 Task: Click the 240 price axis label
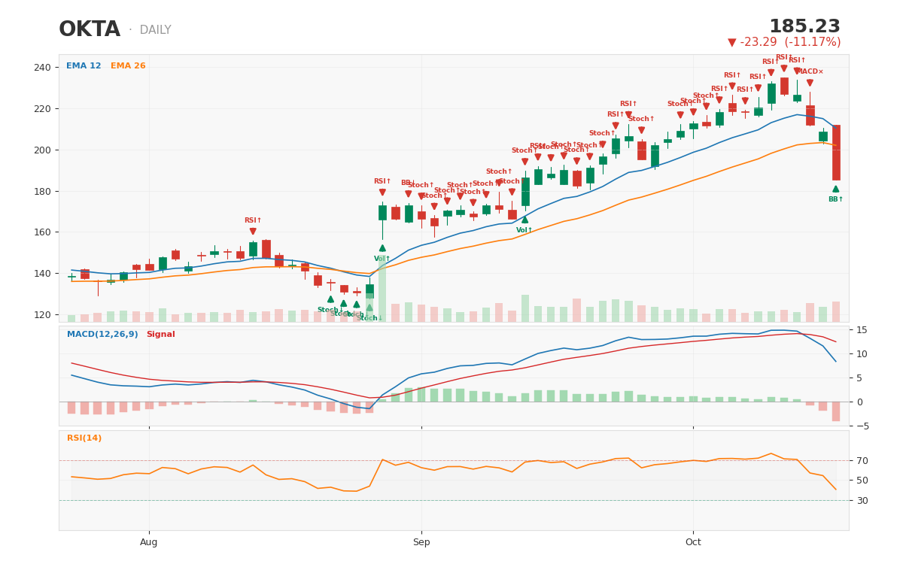click(x=43, y=68)
